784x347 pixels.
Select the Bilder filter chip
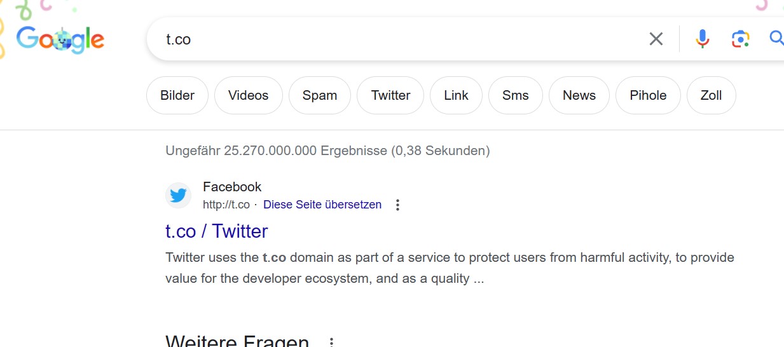(x=177, y=95)
